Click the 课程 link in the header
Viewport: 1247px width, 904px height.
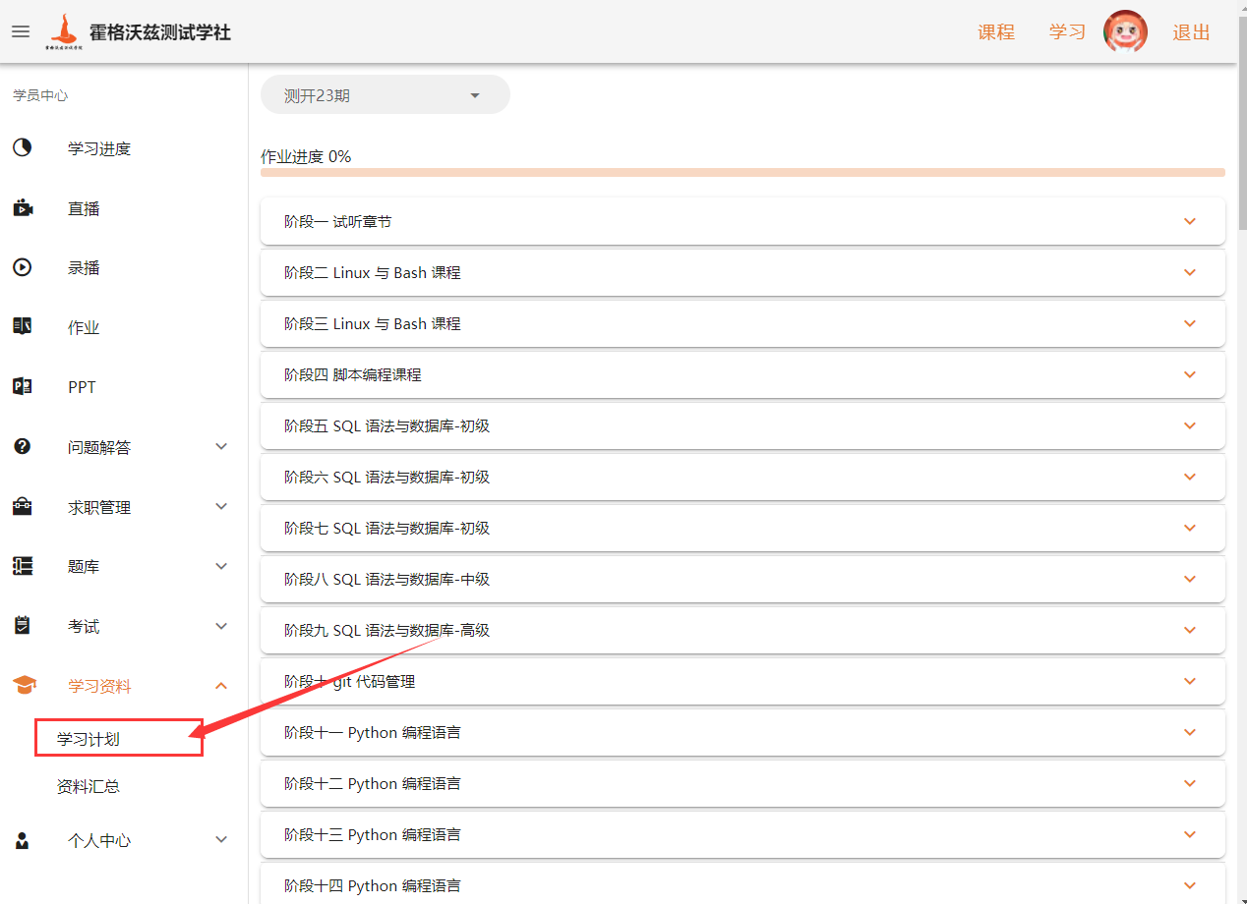click(995, 32)
